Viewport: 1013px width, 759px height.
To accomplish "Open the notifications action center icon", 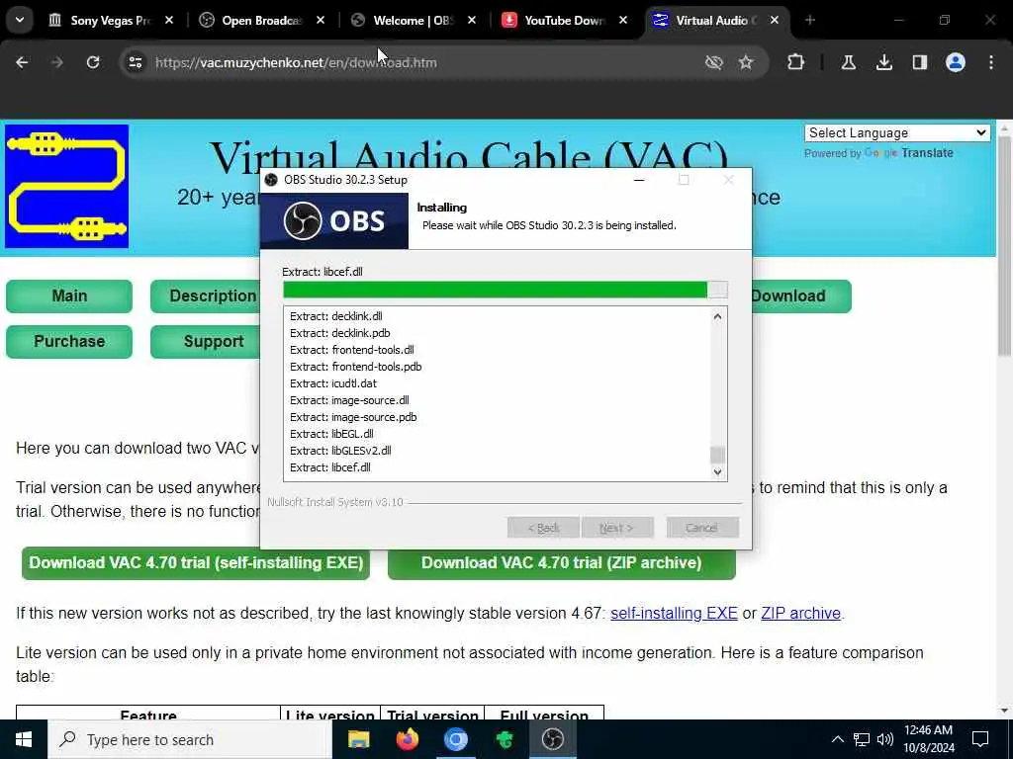I will [980, 739].
